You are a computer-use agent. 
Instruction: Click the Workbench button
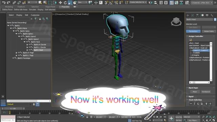coord(206,92)
